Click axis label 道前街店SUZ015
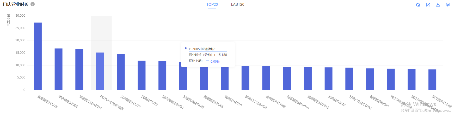This screenshot has height=119, width=455. tap(318, 102)
